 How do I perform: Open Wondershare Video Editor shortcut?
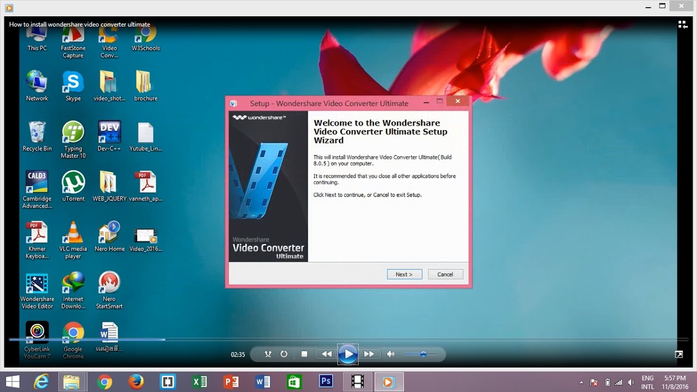click(x=37, y=291)
